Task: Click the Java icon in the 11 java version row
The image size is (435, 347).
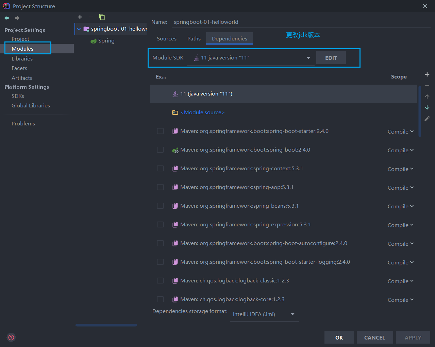Action: tap(175, 94)
